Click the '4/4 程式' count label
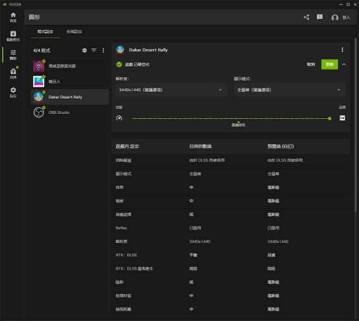The height and width of the screenshot is (321, 359). coord(42,50)
